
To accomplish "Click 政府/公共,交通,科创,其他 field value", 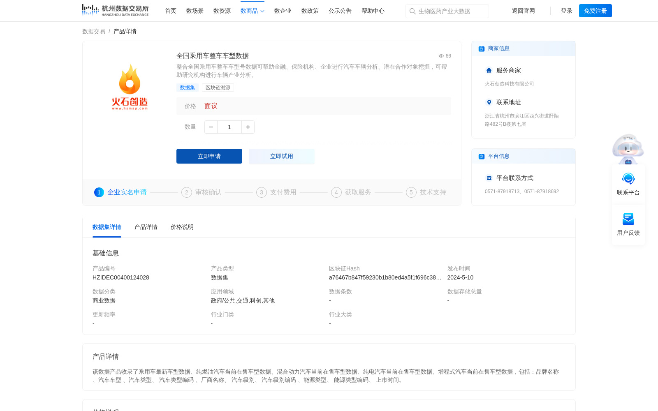I will tap(243, 300).
